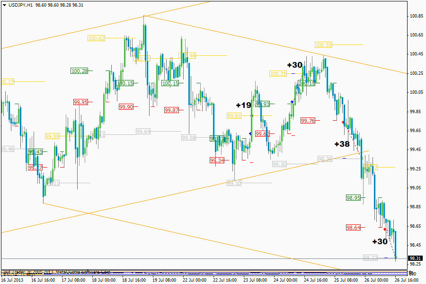Click the +19 profit annotation
This screenshot has height=284, width=426.
pyautogui.click(x=244, y=105)
